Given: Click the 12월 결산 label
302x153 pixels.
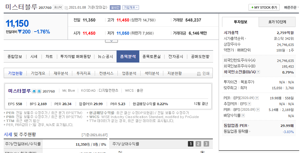Looking at the screenshot, I should click(x=201, y=104).
